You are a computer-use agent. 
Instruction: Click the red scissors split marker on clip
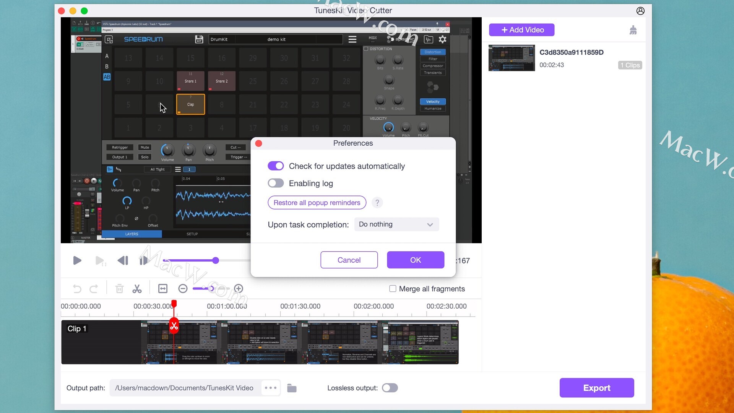click(x=174, y=326)
